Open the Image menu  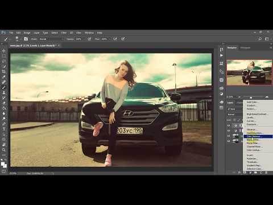pos(27,32)
